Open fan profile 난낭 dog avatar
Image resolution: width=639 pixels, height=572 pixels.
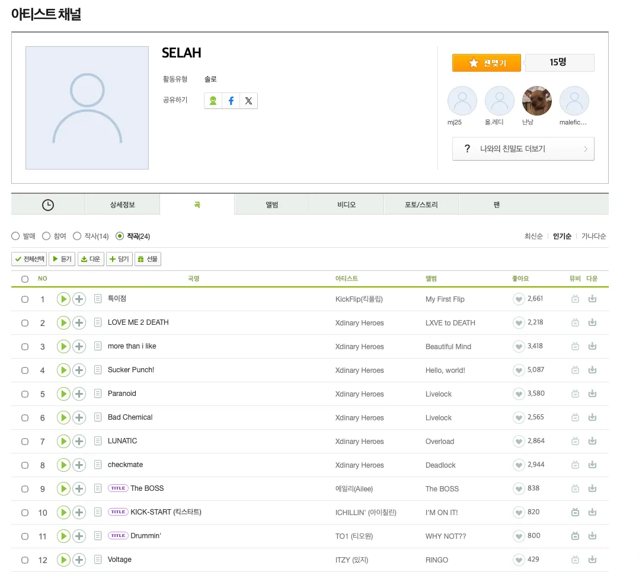536,101
